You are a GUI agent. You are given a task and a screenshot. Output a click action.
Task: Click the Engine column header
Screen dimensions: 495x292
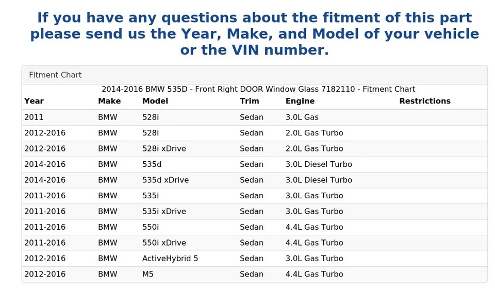tap(300, 101)
